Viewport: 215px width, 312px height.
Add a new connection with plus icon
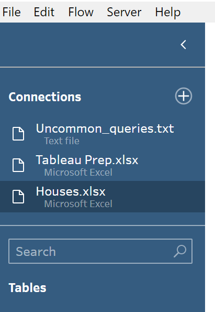pyautogui.click(x=184, y=96)
